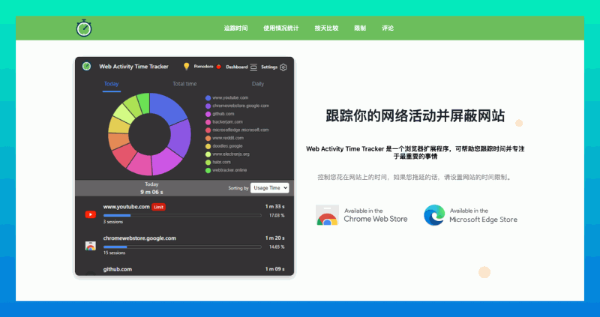Screen dimensions: 600x317
Task: Select www.youtube.com legend label
Action: 230,98
